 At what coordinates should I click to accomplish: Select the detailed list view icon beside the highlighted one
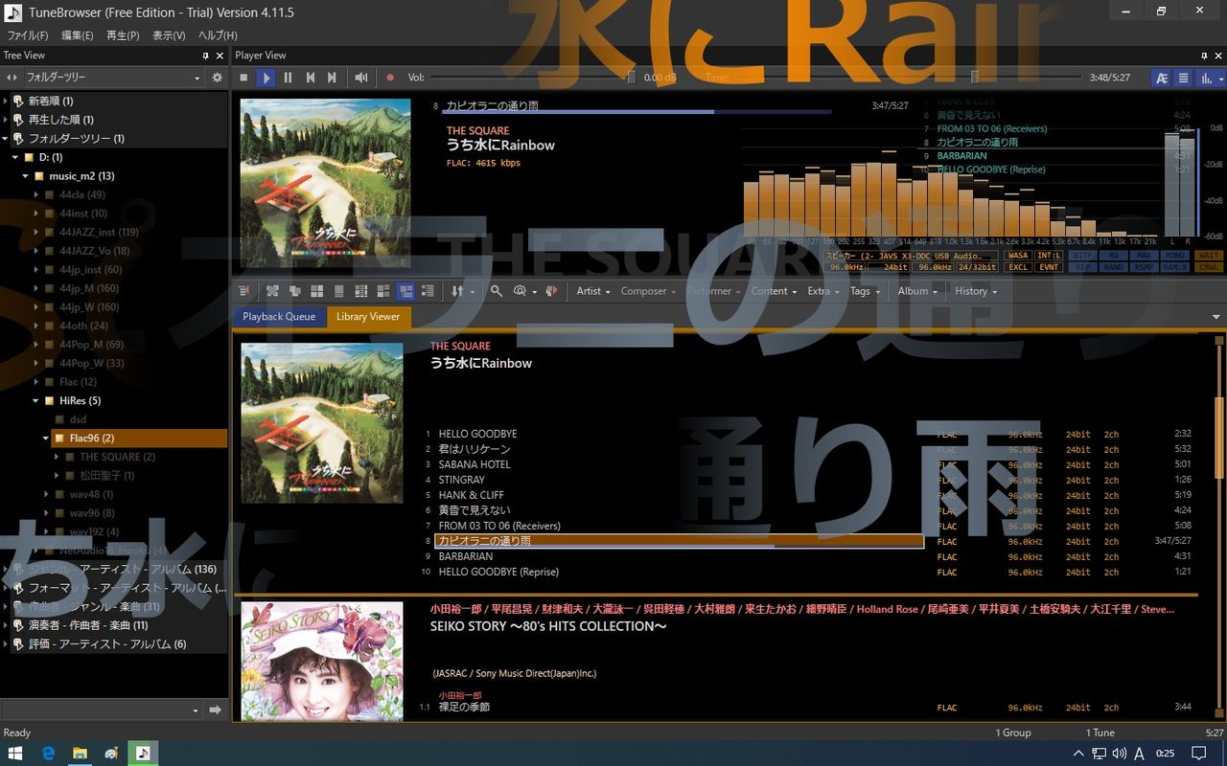(428, 291)
